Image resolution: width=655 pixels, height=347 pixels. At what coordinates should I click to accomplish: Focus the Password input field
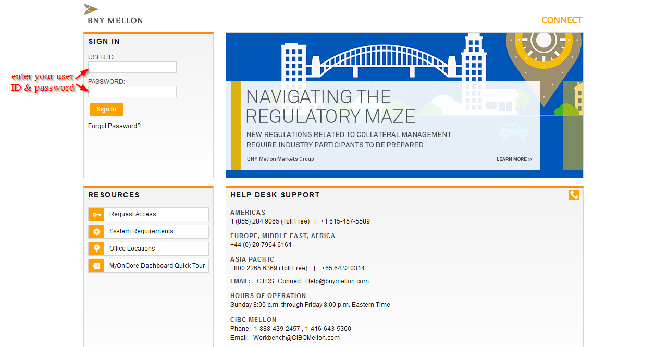tap(132, 92)
